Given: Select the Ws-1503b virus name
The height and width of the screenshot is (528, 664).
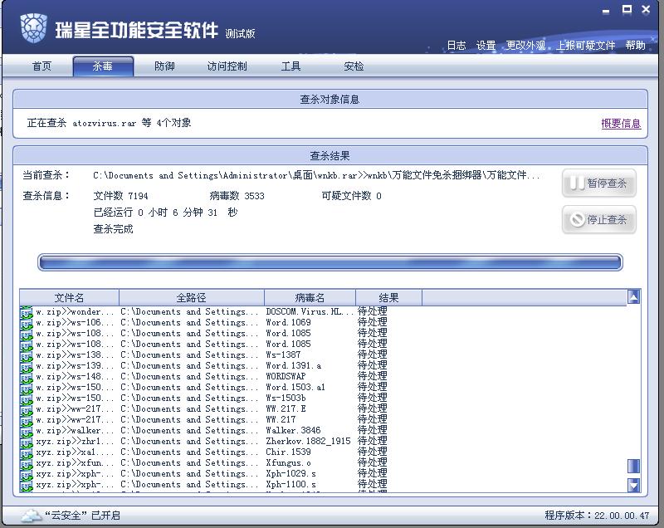Looking at the screenshot, I should click(286, 398).
